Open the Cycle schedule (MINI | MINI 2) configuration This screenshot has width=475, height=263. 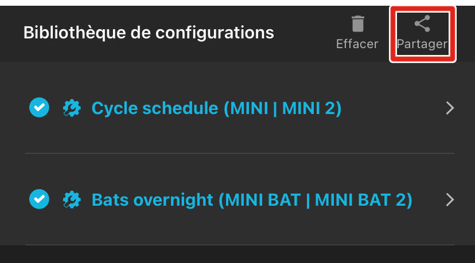pos(216,108)
